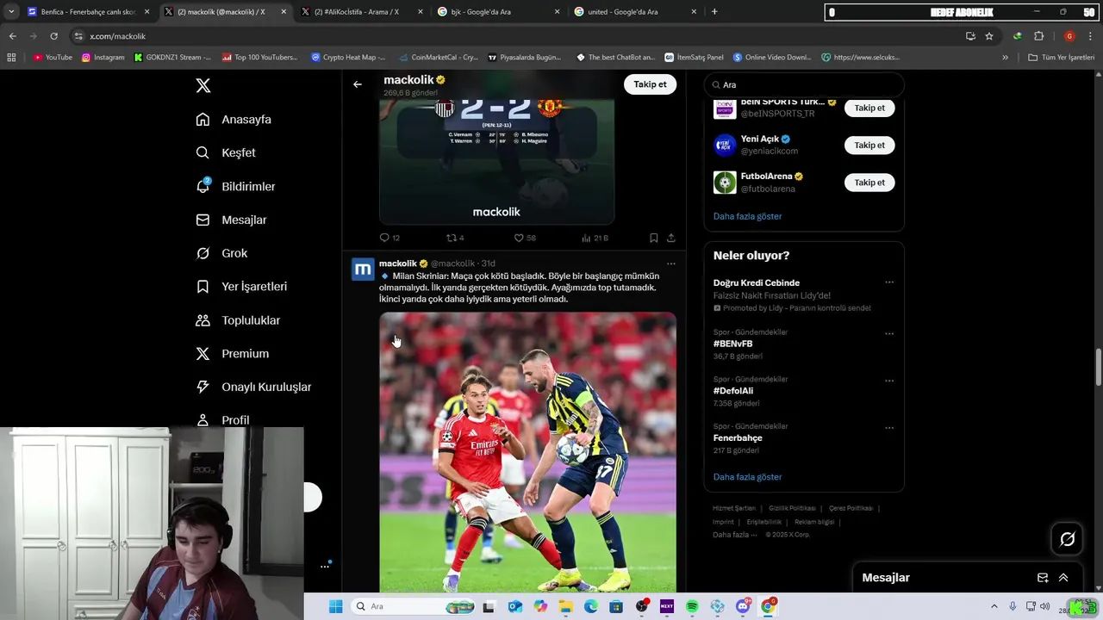This screenshot has width=1103, height=620.
Task: Compose new message in Mesajlar drawer
Action: click(x=1043, y=578)
